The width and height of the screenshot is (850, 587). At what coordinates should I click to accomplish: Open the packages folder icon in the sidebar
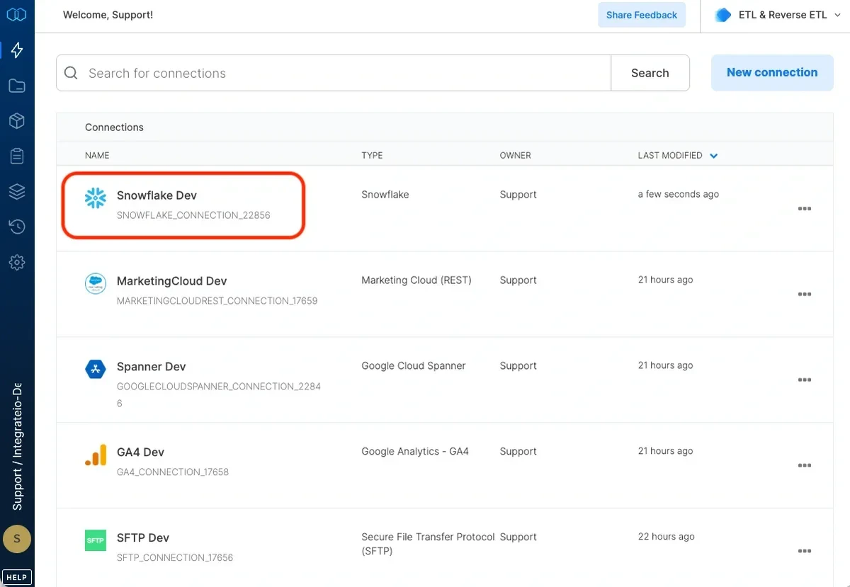click(x=16, y=85)
